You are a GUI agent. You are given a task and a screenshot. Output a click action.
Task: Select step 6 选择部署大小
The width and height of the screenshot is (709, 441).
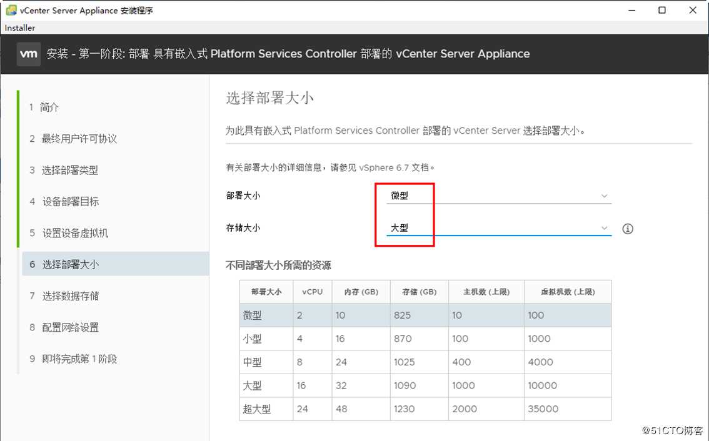115,264
